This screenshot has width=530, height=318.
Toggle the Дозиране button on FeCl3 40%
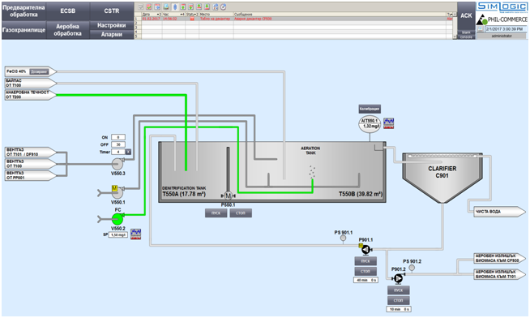click(39, 71)
